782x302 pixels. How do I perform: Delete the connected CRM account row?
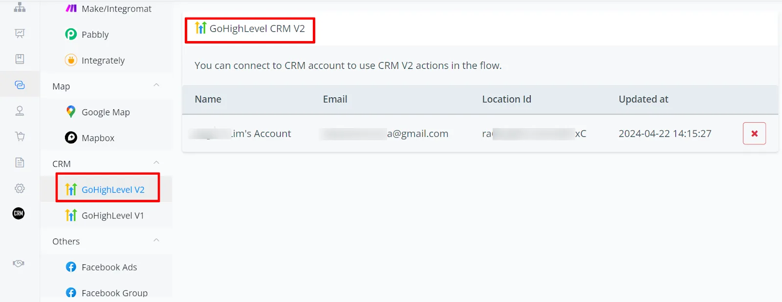(754, 133)
